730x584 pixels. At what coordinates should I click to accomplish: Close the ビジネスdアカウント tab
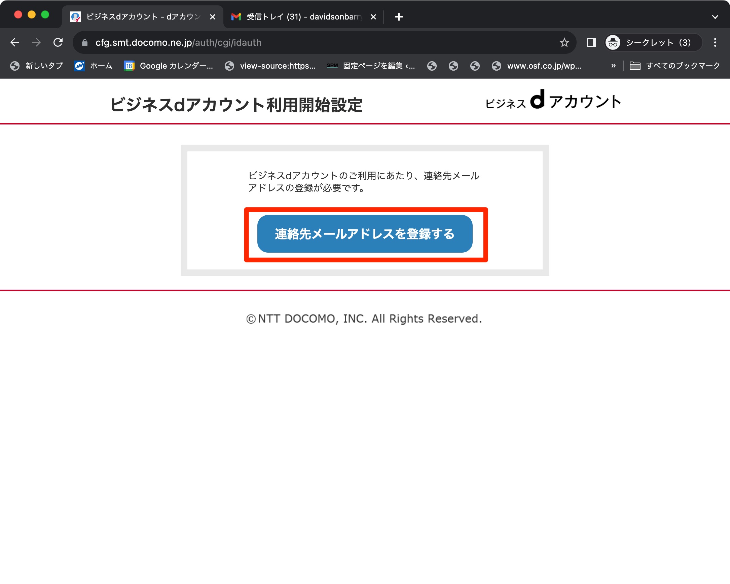point(213,16)
